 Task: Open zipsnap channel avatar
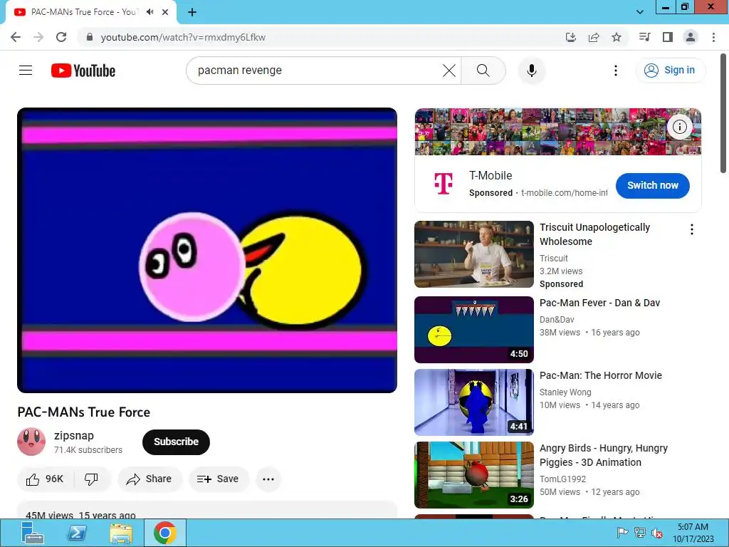pyautogui.click(x=31, y=442)
